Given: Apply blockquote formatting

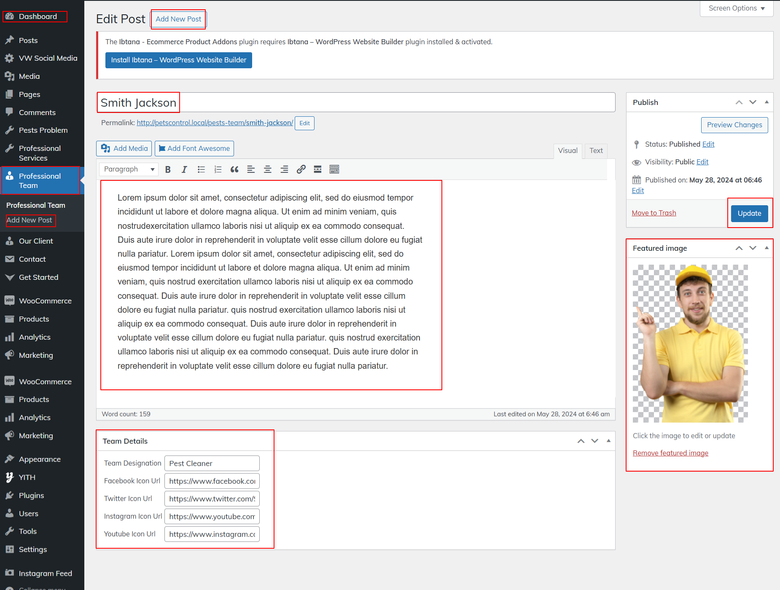Looking at the screenshot, I should tap(234, 169).
